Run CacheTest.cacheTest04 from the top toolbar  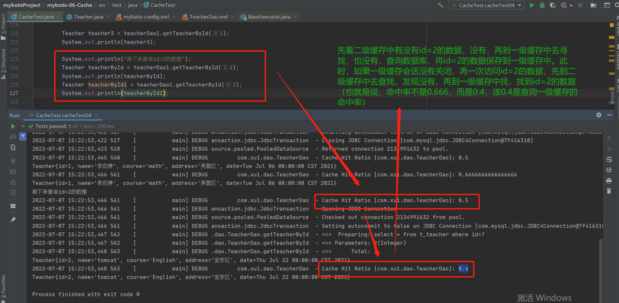[532, 5]
